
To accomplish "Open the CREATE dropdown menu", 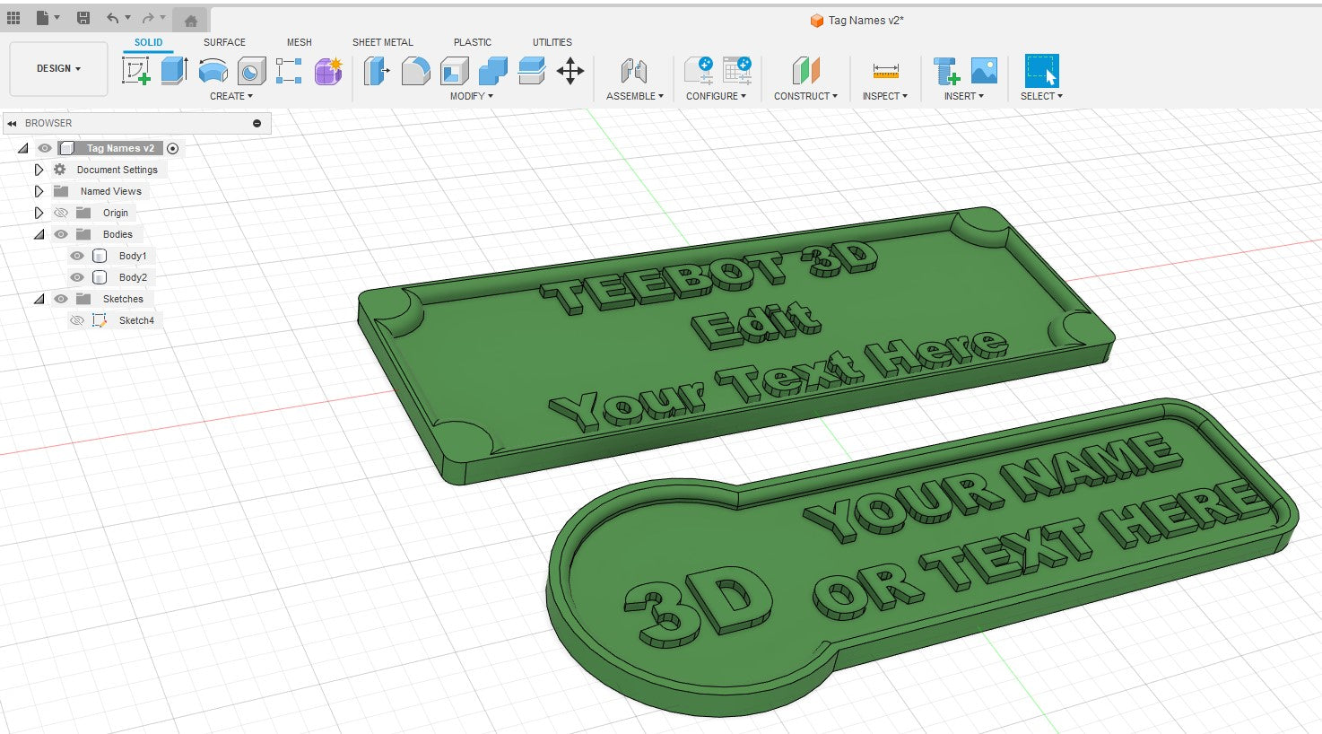I will tap(231, 96).
